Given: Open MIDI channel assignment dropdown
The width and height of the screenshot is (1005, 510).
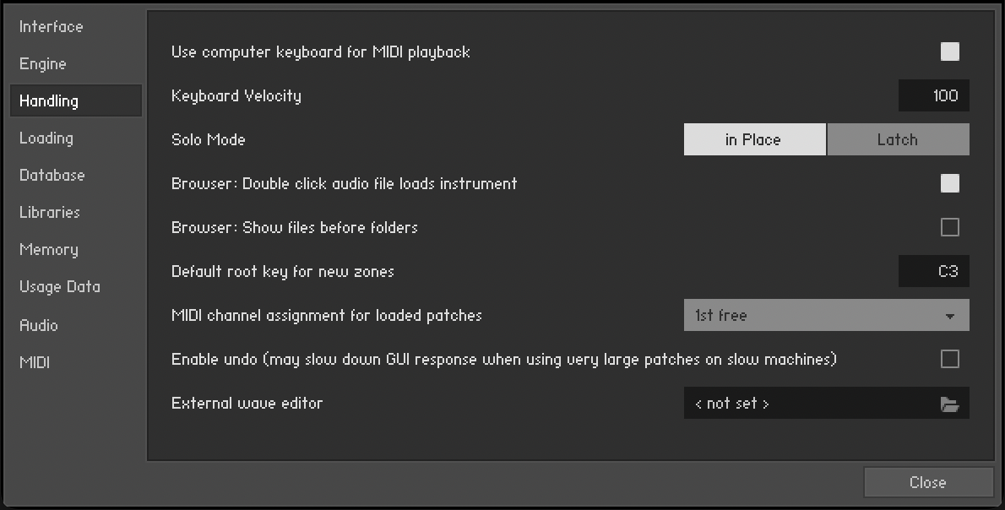Looking at the screenshot, I should 826,316.
